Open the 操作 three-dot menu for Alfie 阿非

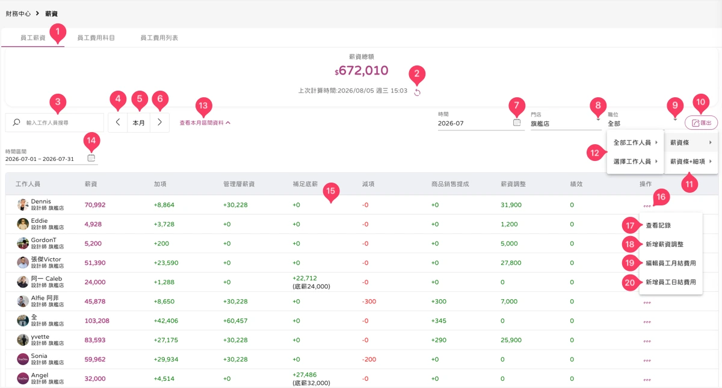point(647,303)
